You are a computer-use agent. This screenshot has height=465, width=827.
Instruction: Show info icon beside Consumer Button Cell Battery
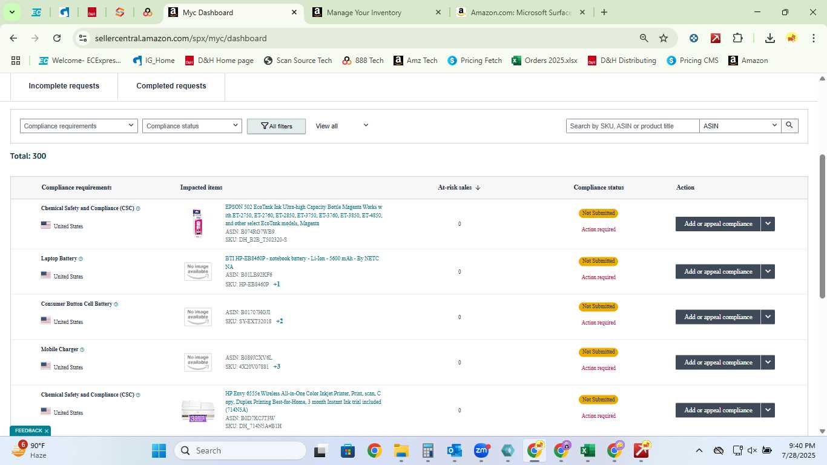(x=116, y=305)
